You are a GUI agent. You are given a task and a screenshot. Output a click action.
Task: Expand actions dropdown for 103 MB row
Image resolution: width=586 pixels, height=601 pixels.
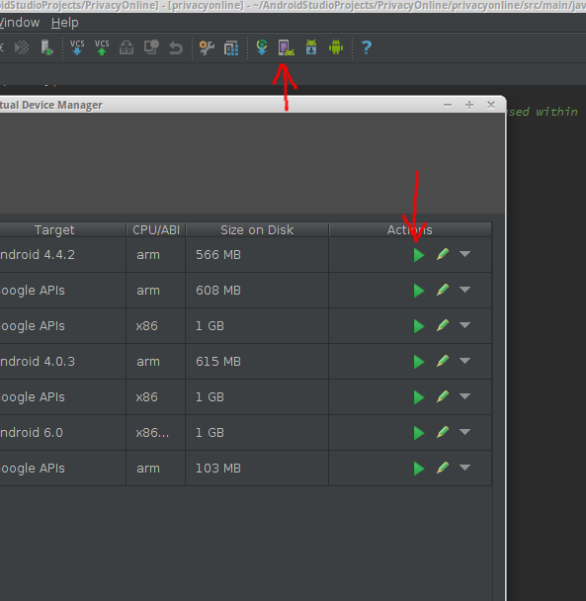464,468
